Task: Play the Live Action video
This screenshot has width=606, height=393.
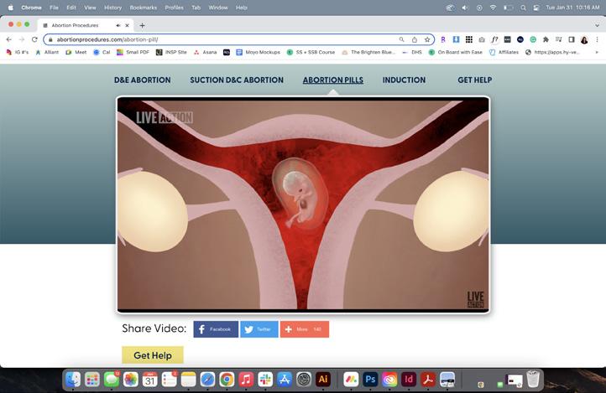Action: click(x=303, y=204)
